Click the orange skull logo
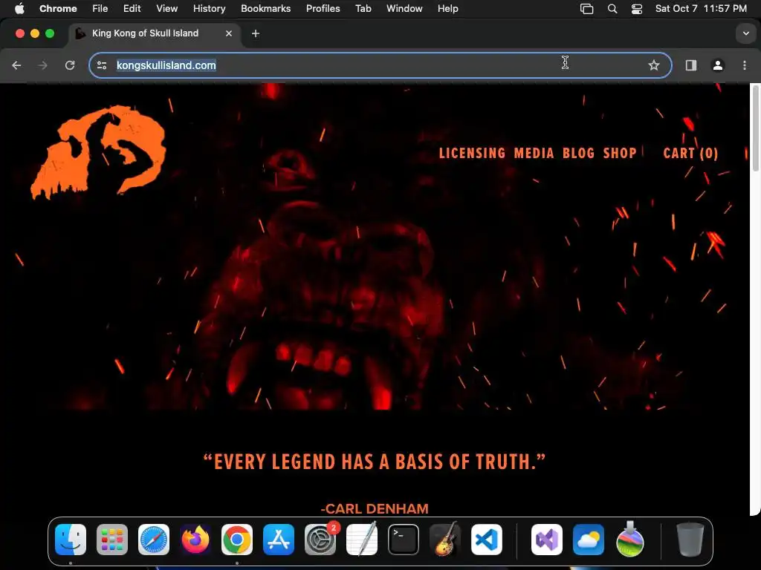Screen dimensions: 761x570 99,151
